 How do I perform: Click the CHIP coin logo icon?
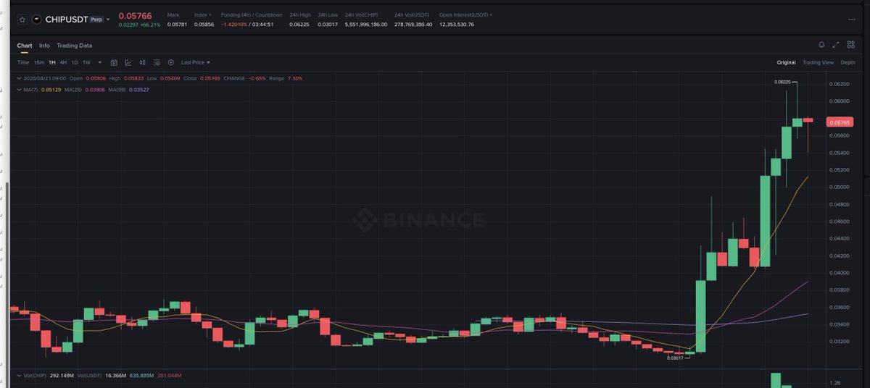click(37, 20)
